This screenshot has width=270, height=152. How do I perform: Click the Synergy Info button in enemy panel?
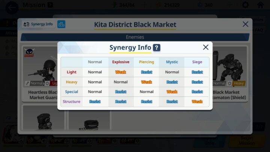point(38,24)
